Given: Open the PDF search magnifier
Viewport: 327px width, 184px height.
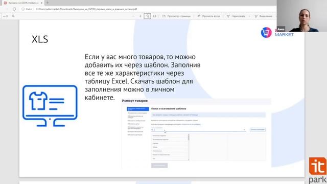Looking at the screenshot, I should click(13, 16).
